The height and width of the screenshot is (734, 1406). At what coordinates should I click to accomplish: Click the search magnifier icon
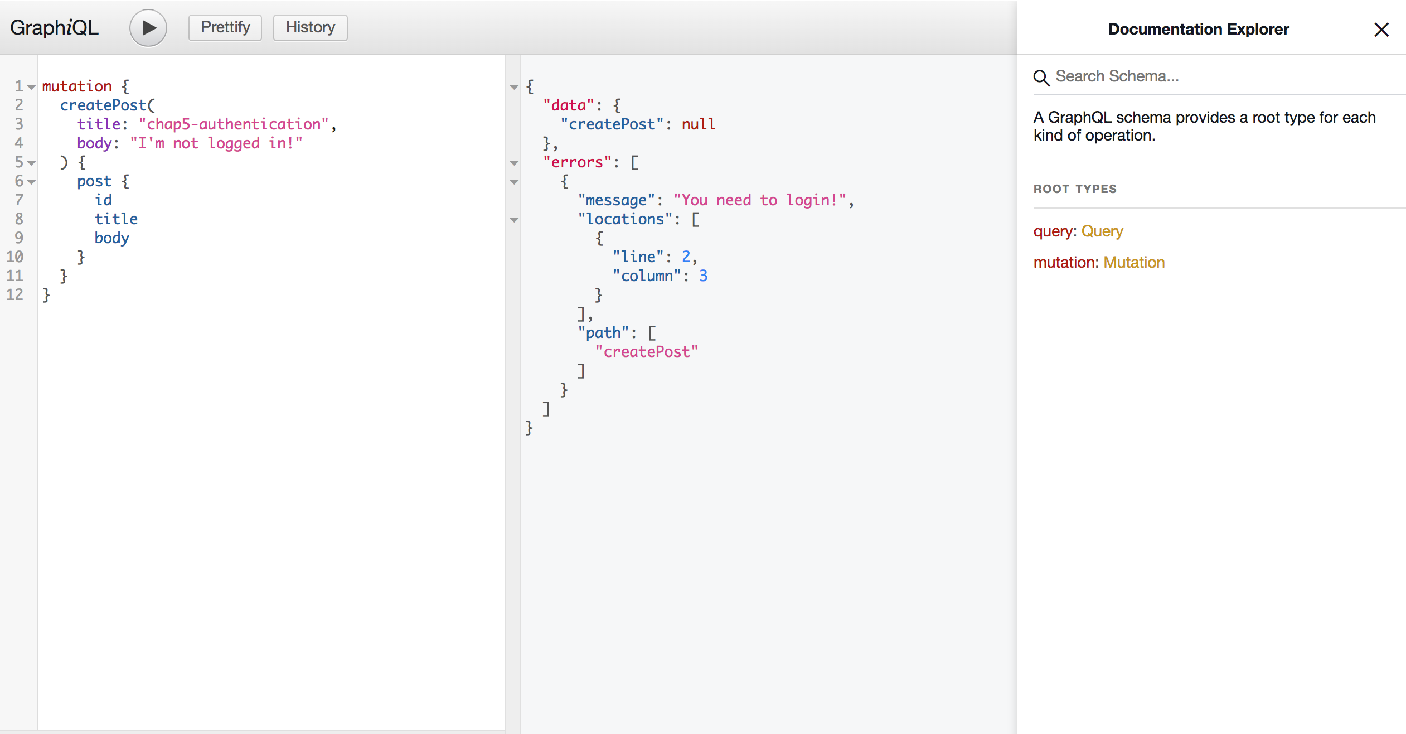pyautogui.click(x=1041, y=78)
